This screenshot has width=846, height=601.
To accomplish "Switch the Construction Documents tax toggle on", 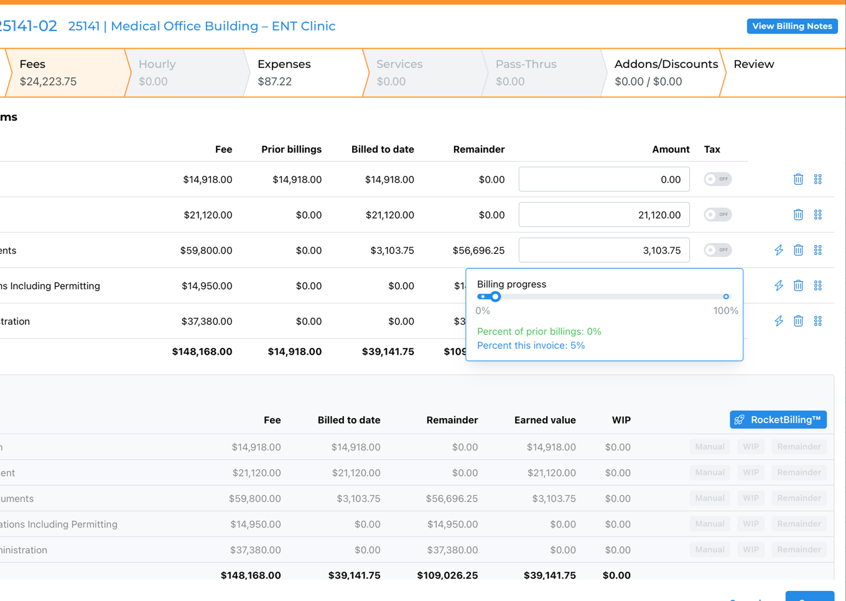I will pos(717,249).
